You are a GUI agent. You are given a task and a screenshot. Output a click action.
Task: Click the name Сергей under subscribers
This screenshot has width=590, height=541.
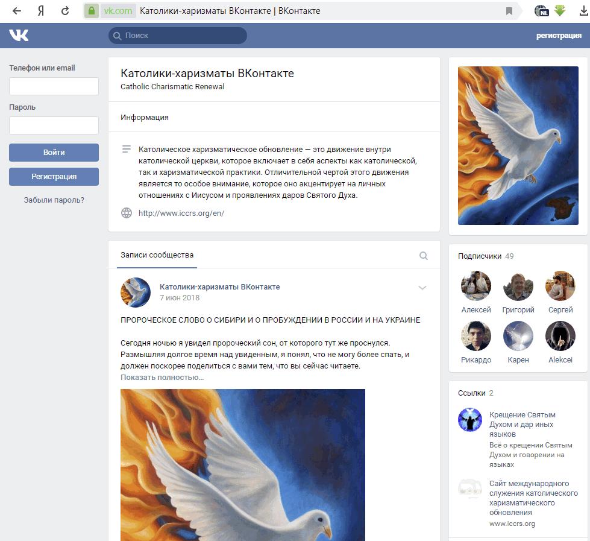click(560, 310)
